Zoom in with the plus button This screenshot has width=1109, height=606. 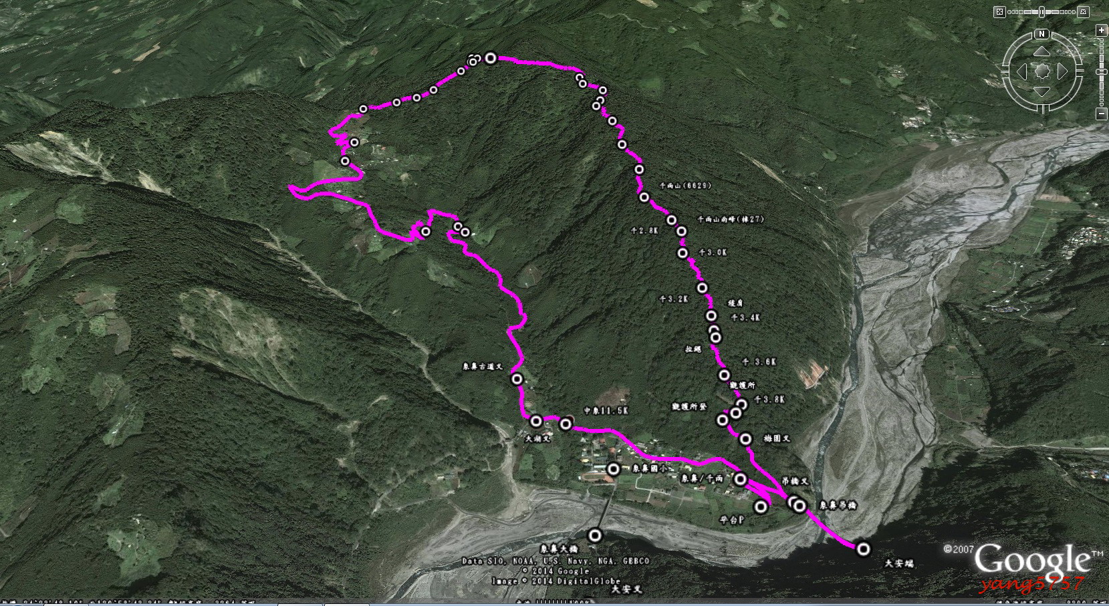(x=1102, y=30)
